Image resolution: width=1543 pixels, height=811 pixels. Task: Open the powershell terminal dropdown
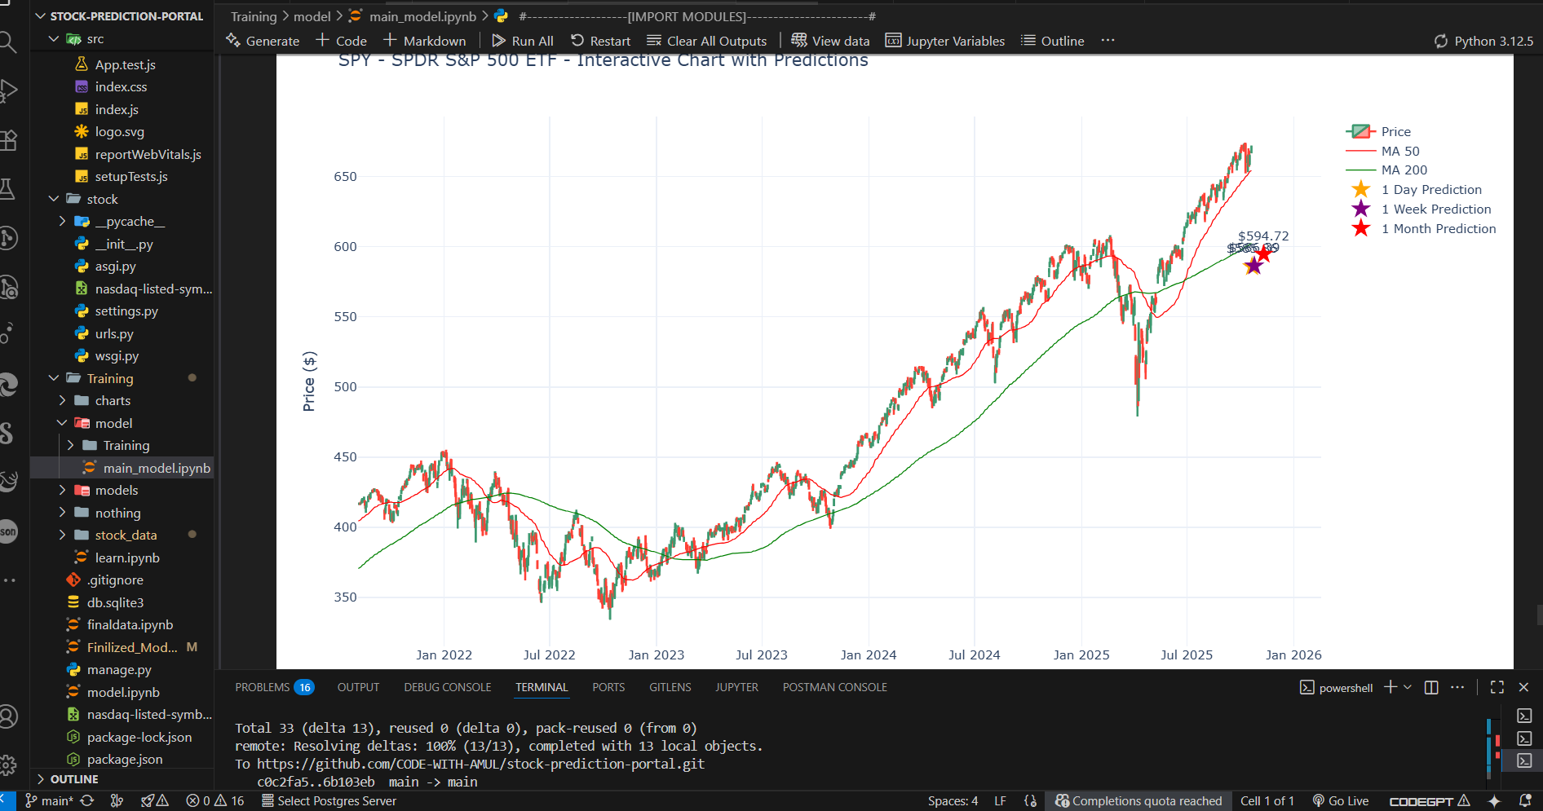tap(1406, 687)
